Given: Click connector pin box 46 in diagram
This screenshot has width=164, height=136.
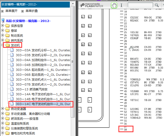Looking at the screenshot, I should (90, 90).
